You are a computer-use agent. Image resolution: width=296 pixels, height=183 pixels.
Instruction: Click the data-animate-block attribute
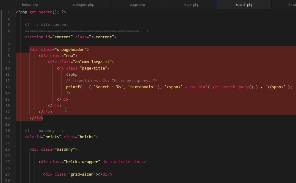pos(123,162)
